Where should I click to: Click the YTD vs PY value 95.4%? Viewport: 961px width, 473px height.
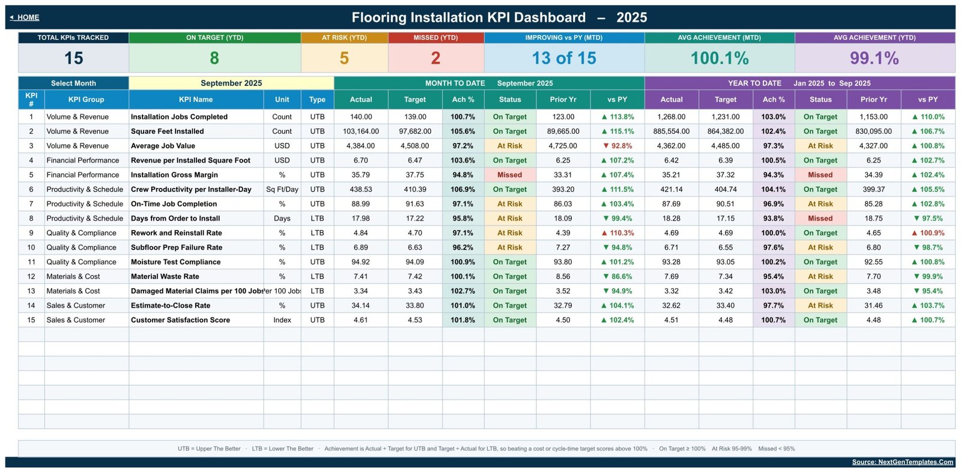[928, 291]
